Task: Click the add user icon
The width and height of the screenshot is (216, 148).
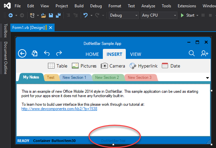Action: click(x=205, y=53)
